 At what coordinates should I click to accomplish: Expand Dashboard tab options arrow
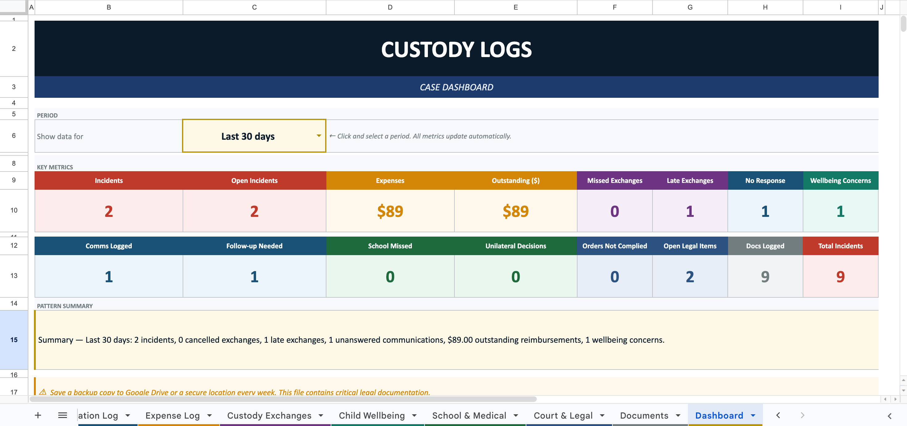[753, 416]
